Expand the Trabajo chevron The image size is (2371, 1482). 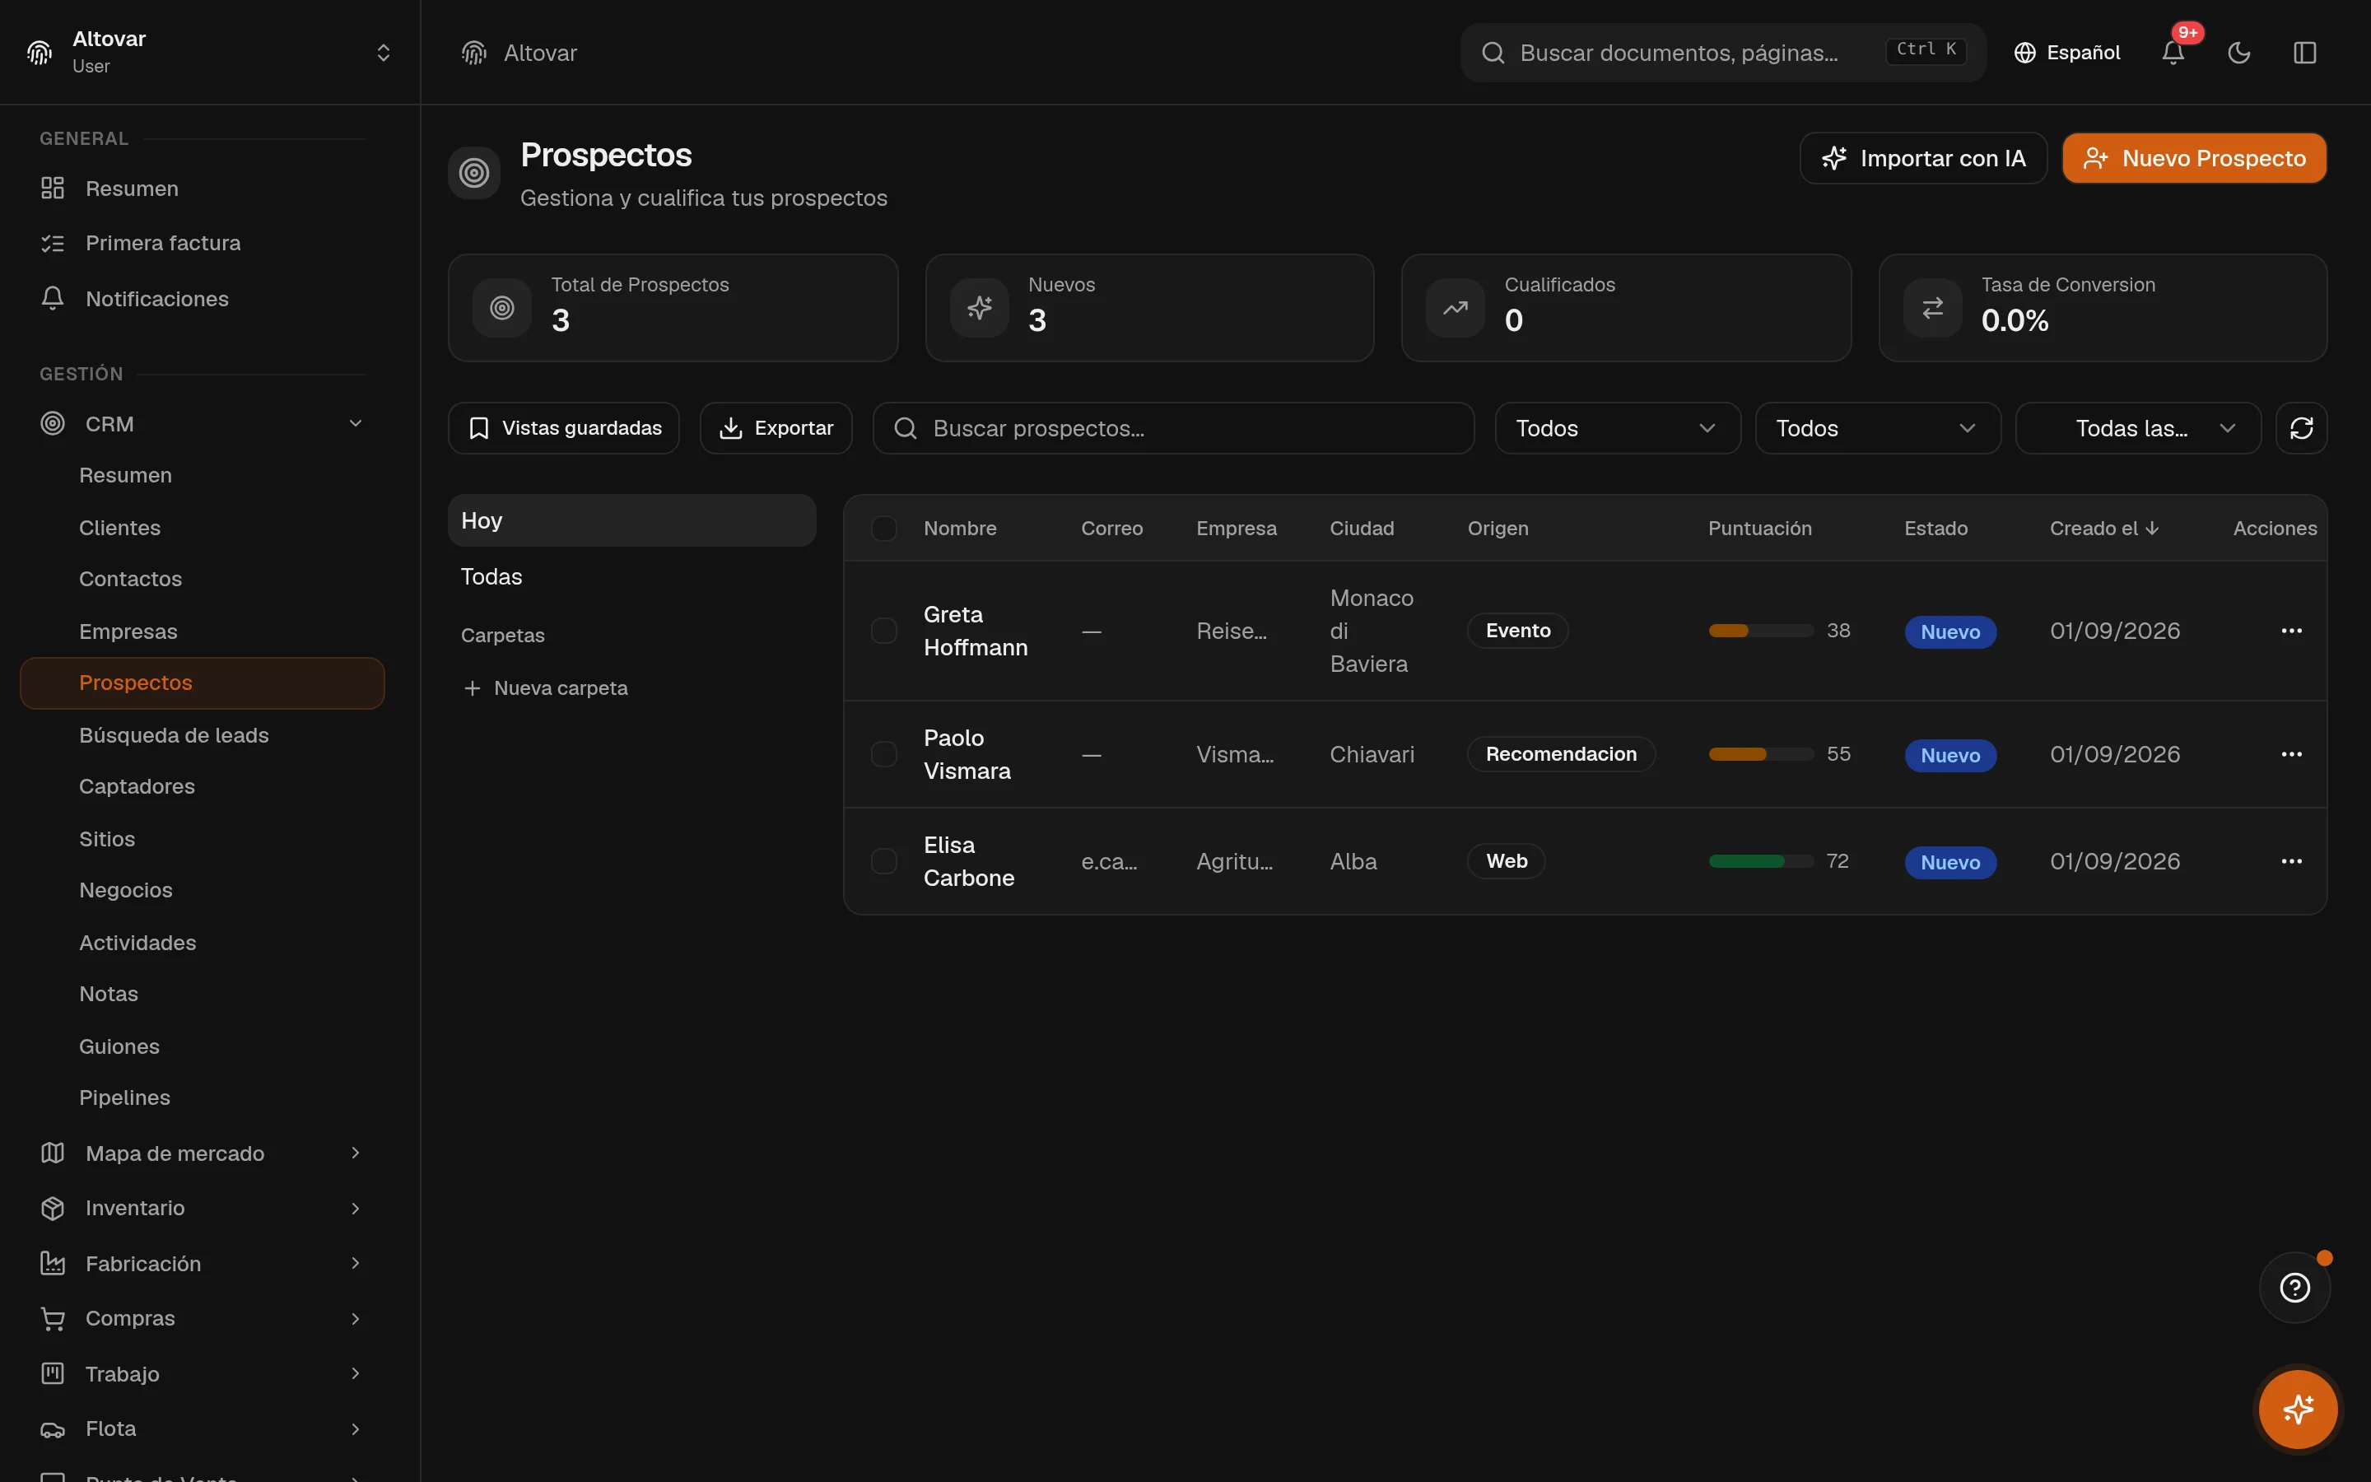356,1373
